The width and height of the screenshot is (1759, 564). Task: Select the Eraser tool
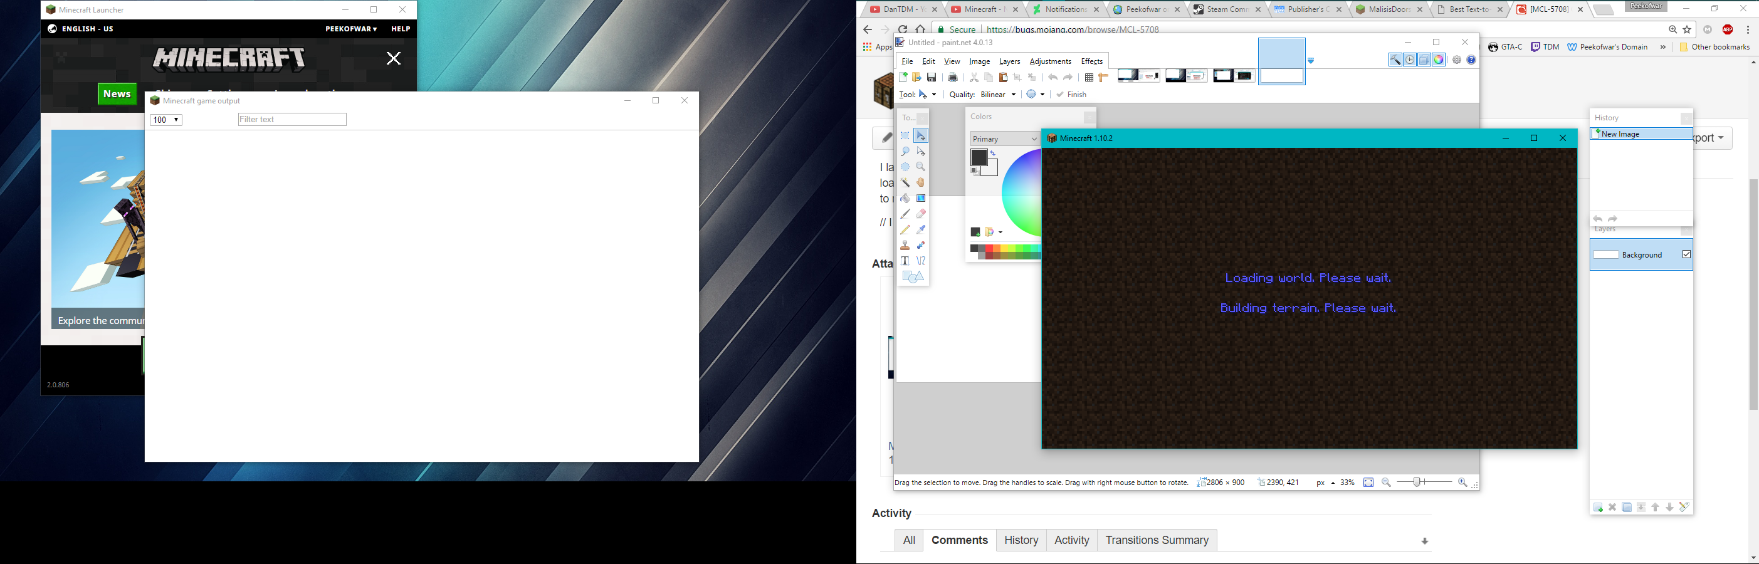pyautogui.click(x=920, y=214)
